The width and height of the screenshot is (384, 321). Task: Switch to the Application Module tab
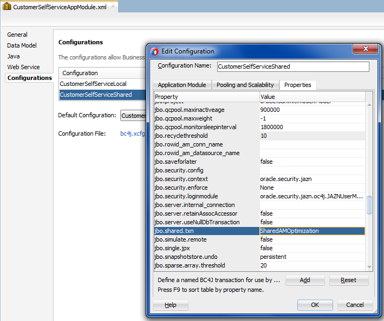[182, 85]
